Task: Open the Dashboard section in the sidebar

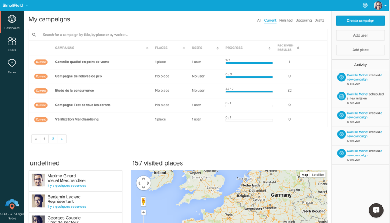Action: tap(12, 22)
